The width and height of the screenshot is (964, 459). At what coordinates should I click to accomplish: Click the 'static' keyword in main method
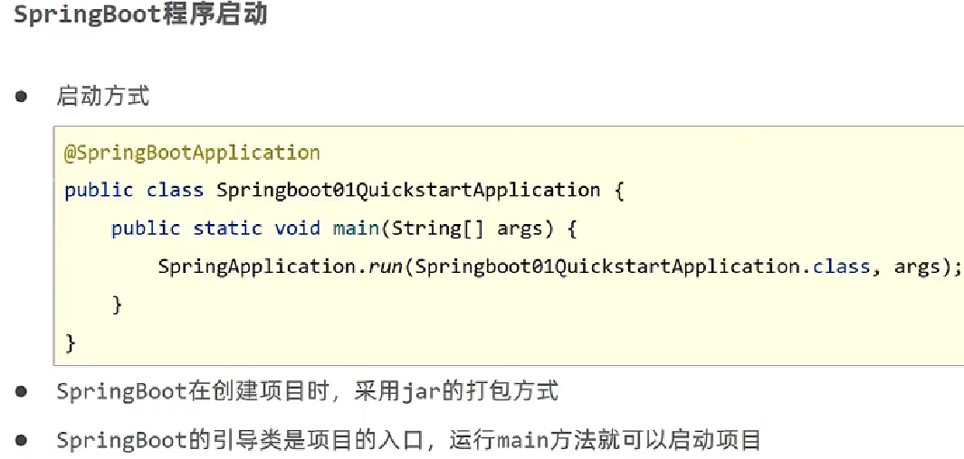point(227,229)
